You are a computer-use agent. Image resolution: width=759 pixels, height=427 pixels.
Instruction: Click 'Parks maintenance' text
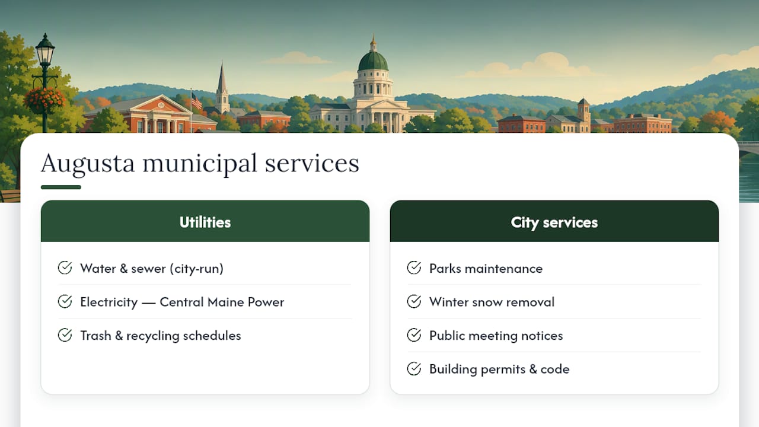coord(486,269)
